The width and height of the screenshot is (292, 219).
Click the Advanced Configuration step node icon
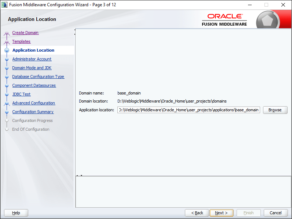click(x=7, y=104)
